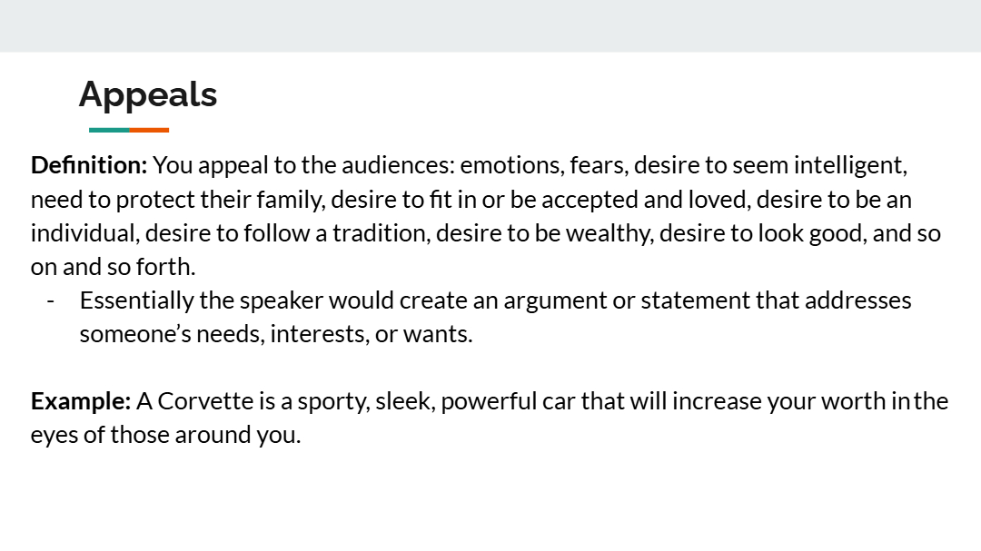The image size is (981, 551).
Task: Click the gray header bar at top
Action: point(490,25)
